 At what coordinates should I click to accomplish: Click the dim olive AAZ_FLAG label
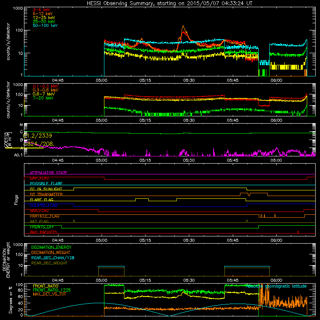(x=39, y=221)
